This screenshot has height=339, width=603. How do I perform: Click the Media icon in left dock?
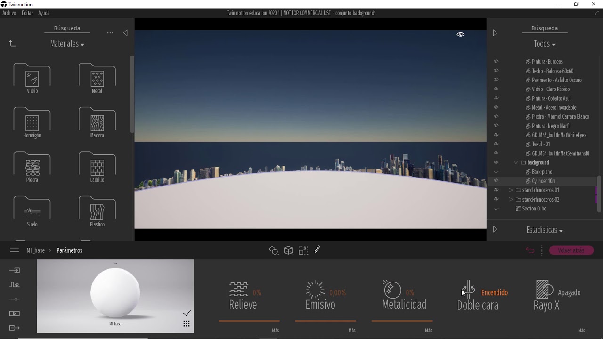pos(15,314)
